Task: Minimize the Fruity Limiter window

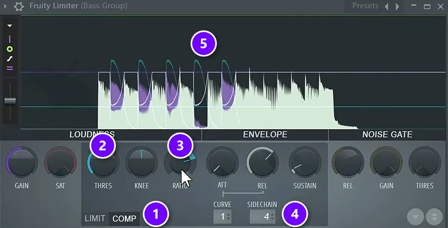Action: click(413, 6)
